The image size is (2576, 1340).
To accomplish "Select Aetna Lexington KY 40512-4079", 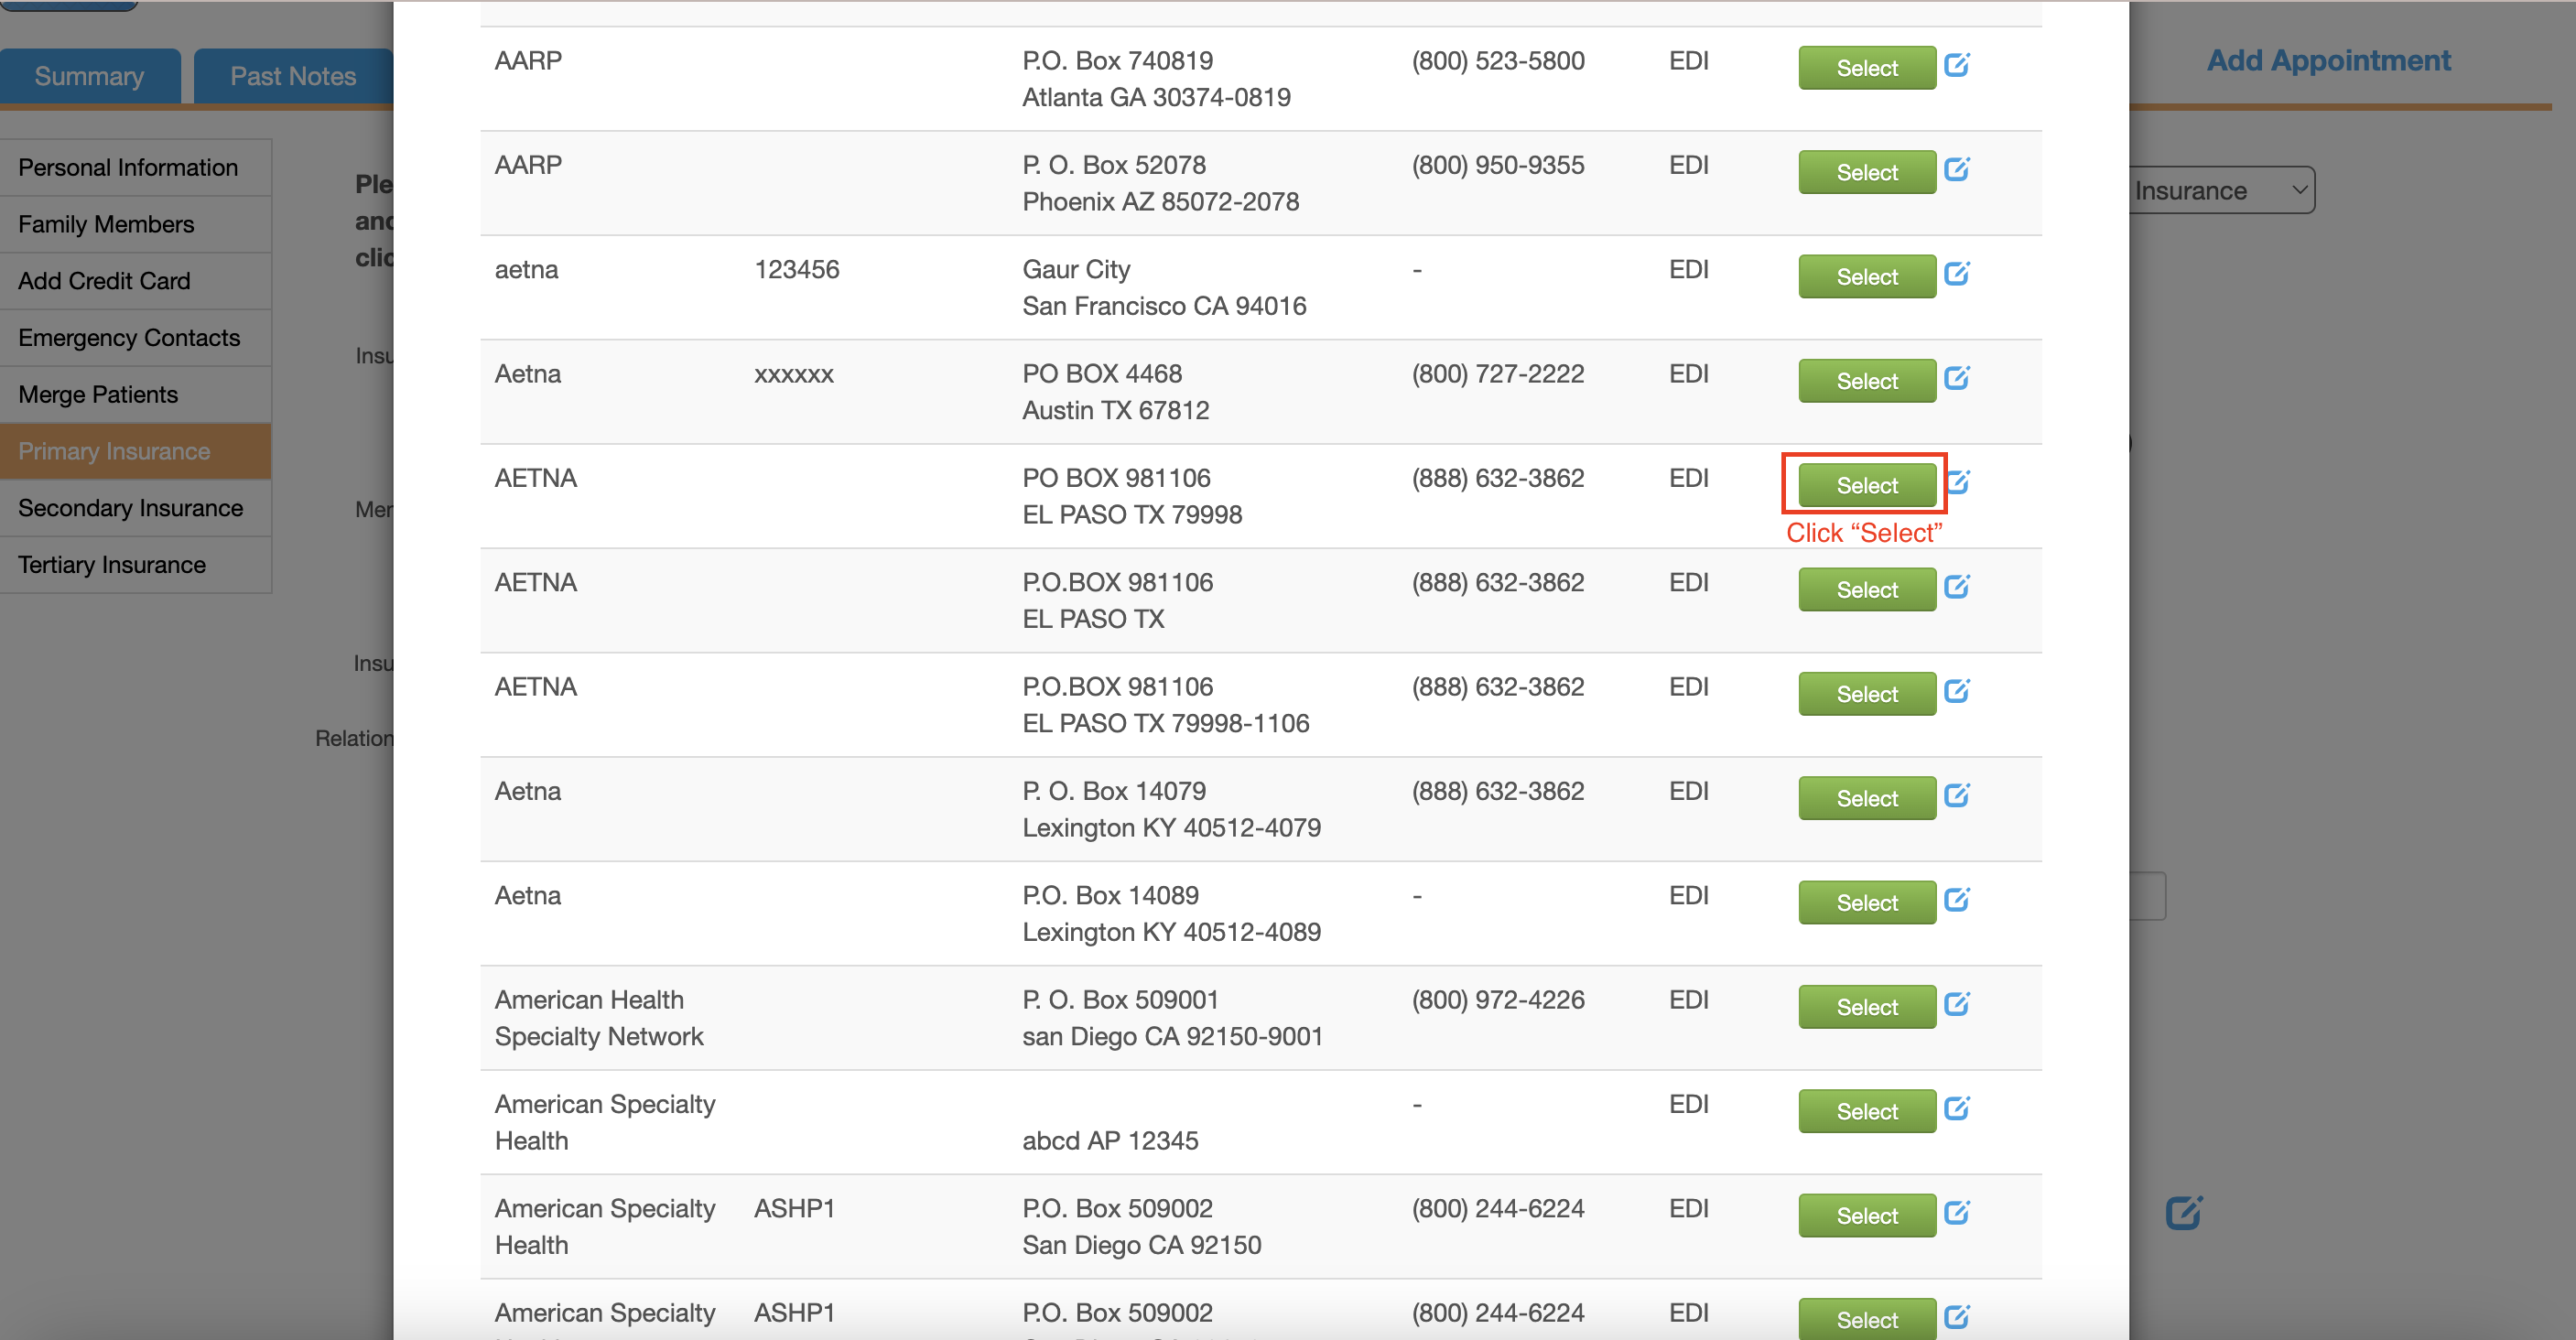I will tap(1866, 798).
